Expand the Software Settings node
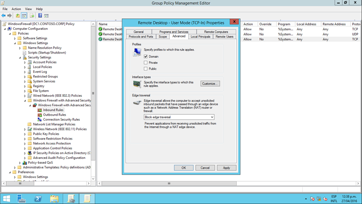The image size is (362, 204). coord(15,38)
